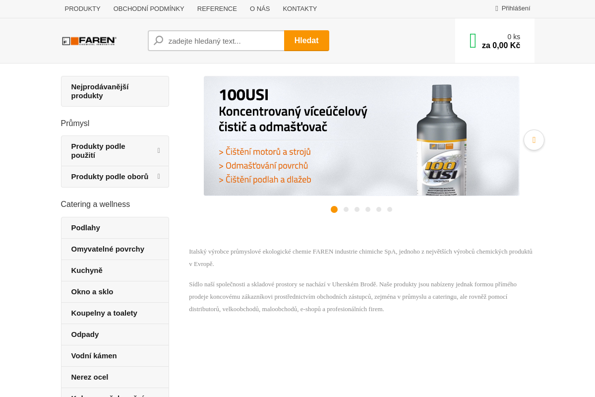Click the login icon beside Přihlášení

coord(496,8)
